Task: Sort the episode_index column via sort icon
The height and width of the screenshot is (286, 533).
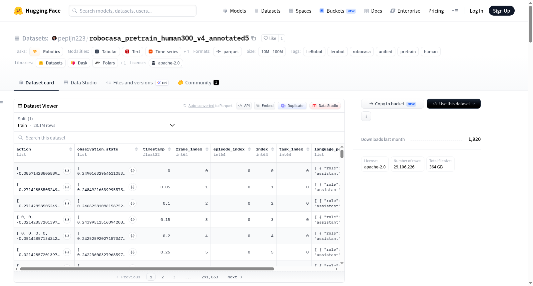Action: coord(249,149)
